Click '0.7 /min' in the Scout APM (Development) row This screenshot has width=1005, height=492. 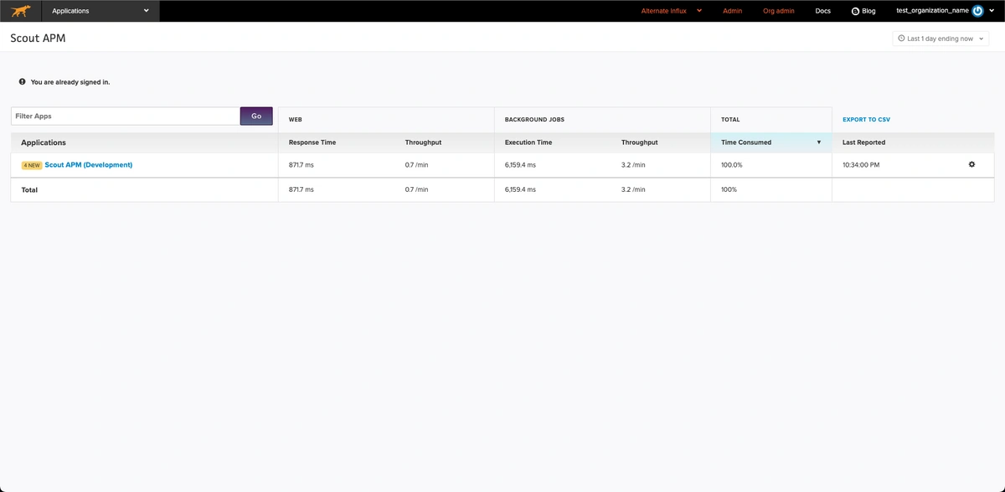[x=416, y=165]
